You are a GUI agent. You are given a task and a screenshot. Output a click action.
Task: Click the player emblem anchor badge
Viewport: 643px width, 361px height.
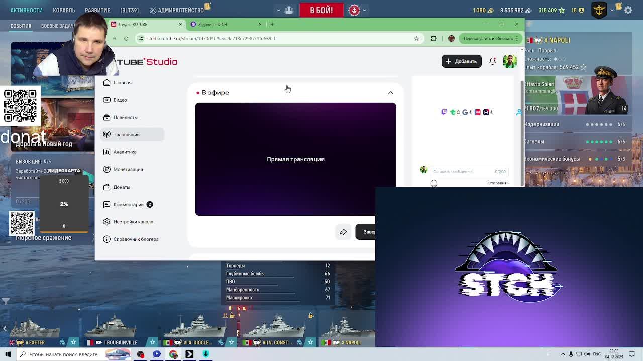tap(599, 10)
